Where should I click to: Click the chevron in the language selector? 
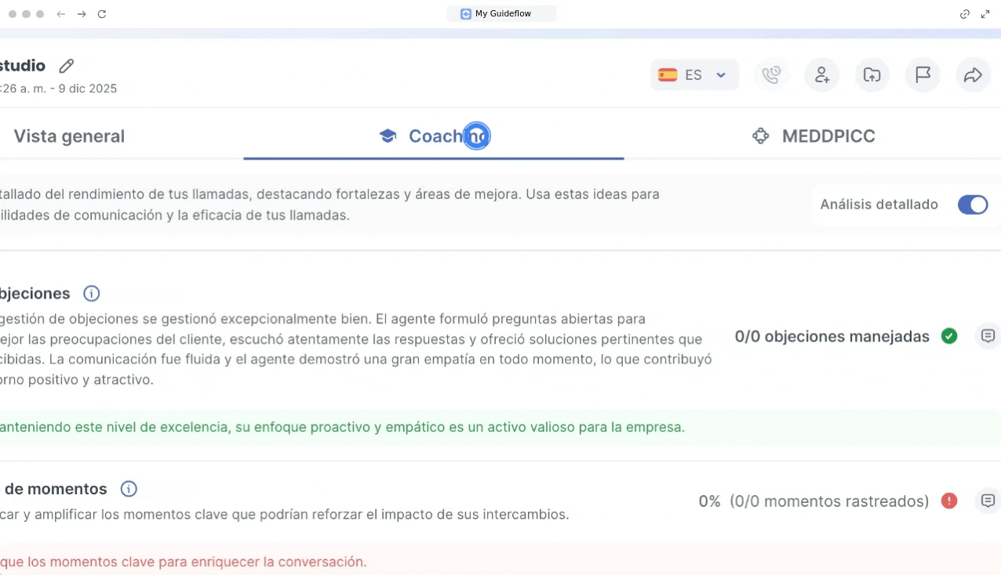[x=721, y=75]
